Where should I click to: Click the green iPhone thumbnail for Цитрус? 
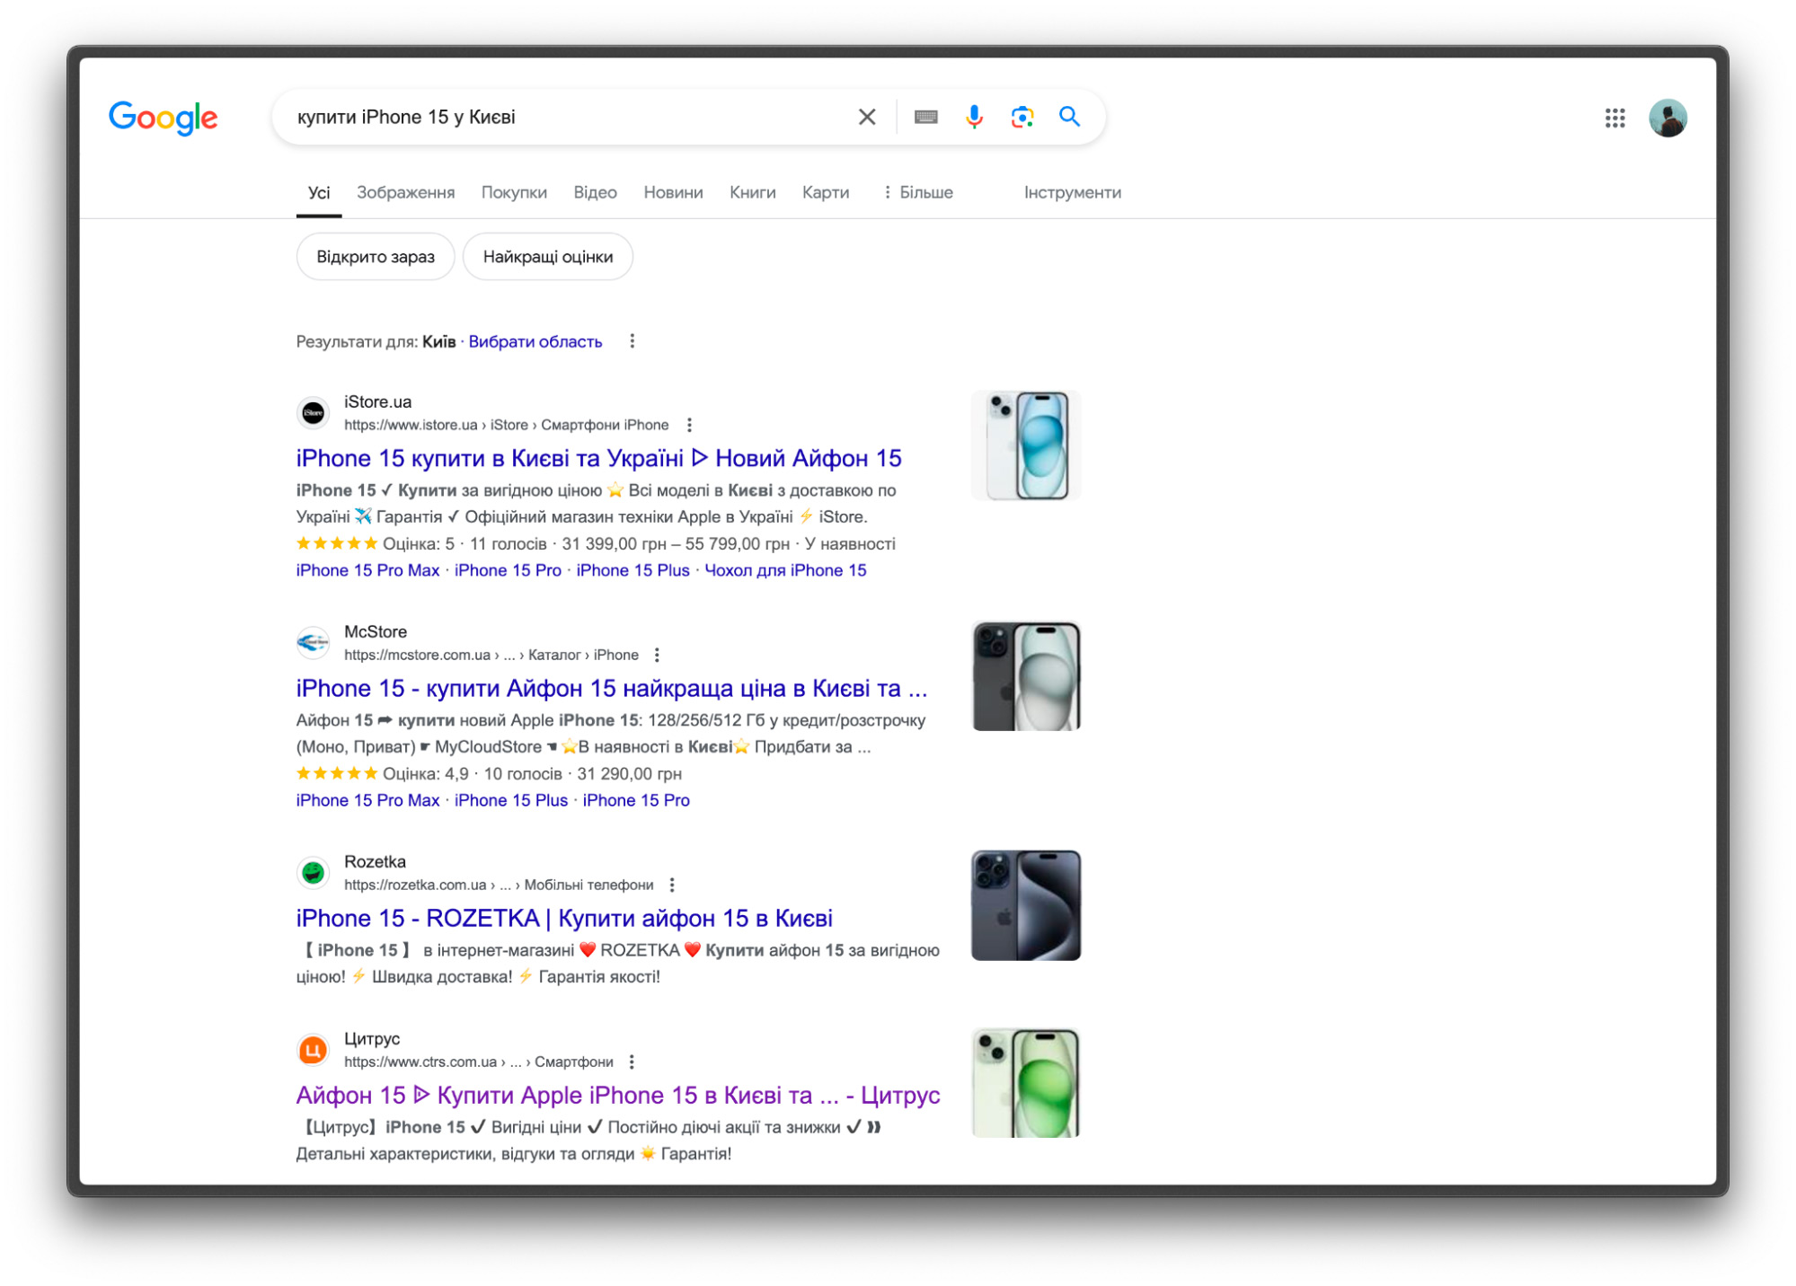(x=1025, y=1082)
